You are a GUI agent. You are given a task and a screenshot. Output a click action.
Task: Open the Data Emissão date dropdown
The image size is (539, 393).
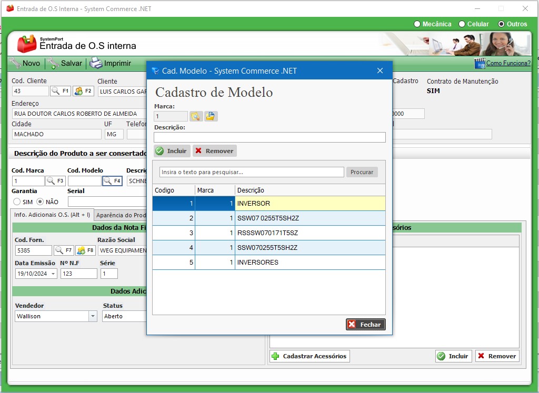coord(53,274)
